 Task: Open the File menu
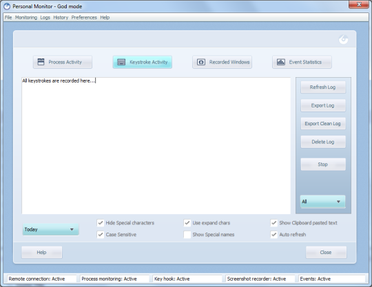tap(8, 17)
